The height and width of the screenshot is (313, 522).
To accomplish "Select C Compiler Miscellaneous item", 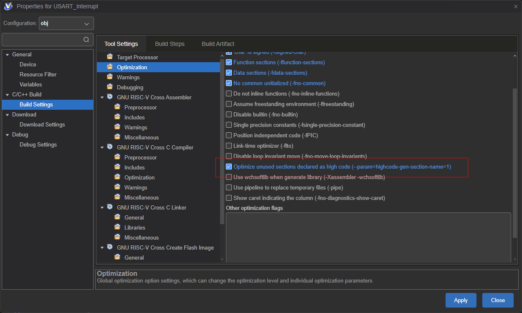I will [142, 197].
